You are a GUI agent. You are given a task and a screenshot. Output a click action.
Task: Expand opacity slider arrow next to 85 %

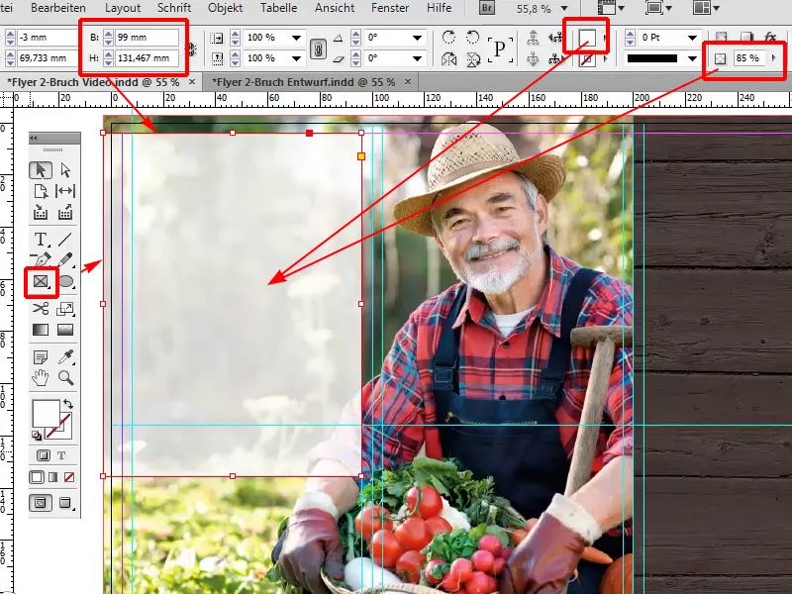774,58
